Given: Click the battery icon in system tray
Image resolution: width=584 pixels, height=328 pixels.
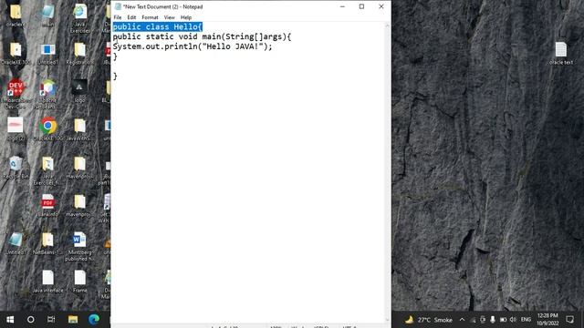Looking at the screenshot, I should coord(503,320).
